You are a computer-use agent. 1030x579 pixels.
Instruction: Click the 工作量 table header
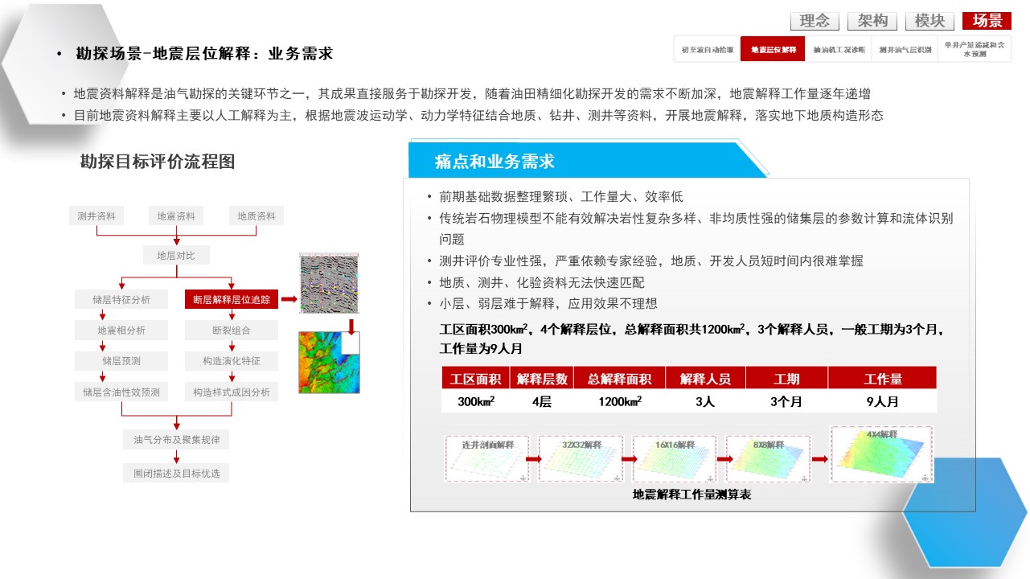tap(882, 379)
